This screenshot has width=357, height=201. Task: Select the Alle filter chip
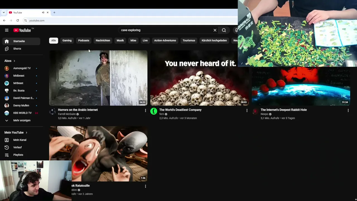[54, 40]
